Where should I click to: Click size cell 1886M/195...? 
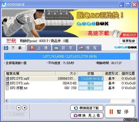pyautogui.click(x=67, y=79)
